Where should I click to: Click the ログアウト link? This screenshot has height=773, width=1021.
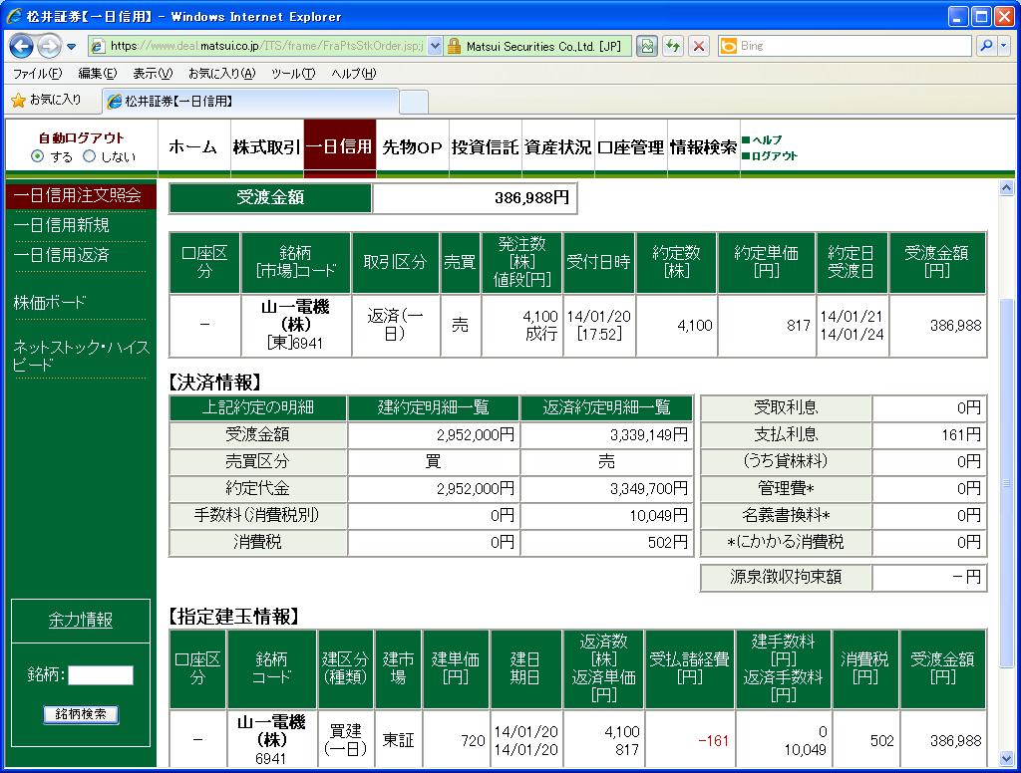774,156
